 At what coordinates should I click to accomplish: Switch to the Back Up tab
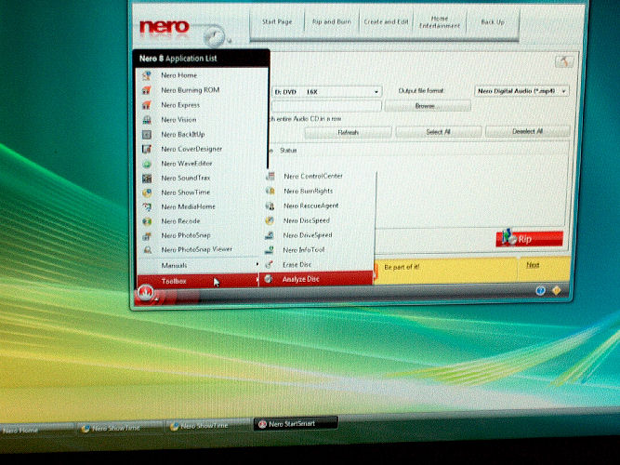pos(493,22)
